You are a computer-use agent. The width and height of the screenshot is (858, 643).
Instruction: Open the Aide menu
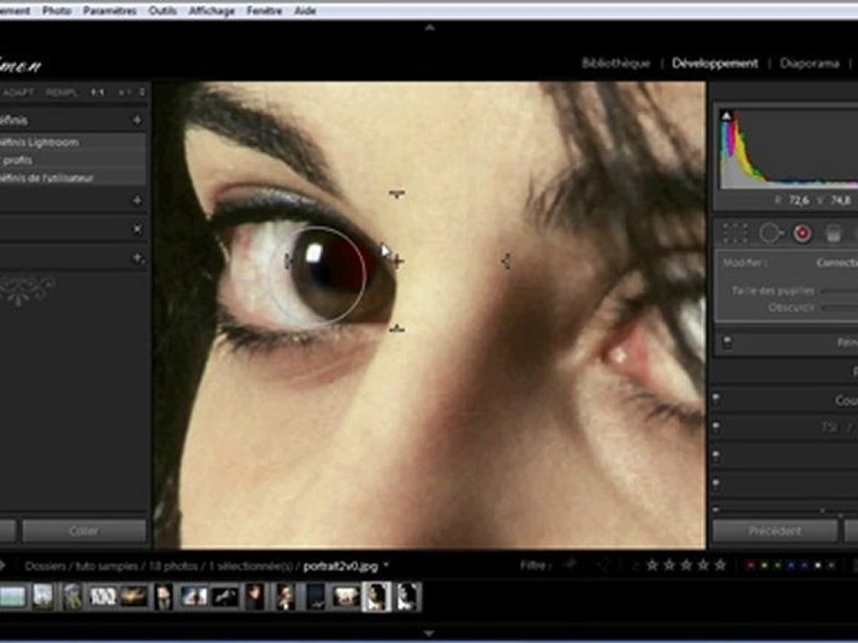point(305,11)
